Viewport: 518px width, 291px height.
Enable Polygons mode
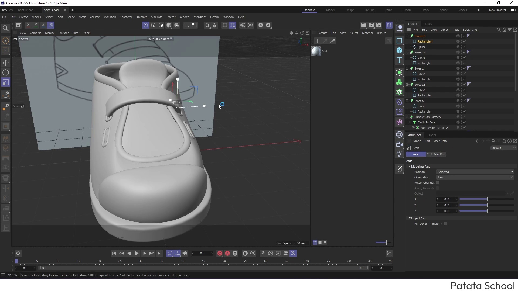point(161,25)
